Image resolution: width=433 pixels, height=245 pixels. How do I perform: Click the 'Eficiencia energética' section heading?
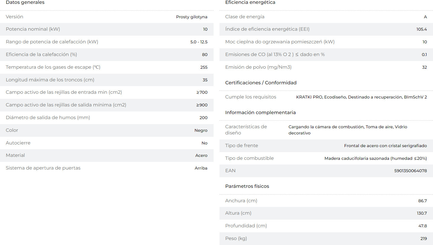[250, 2]
